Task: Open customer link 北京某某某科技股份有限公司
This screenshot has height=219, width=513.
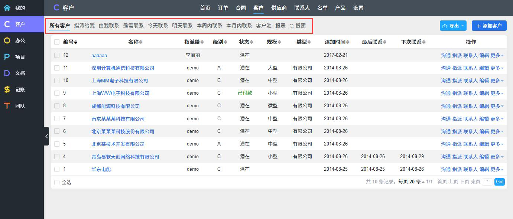Action: point(123,131)
